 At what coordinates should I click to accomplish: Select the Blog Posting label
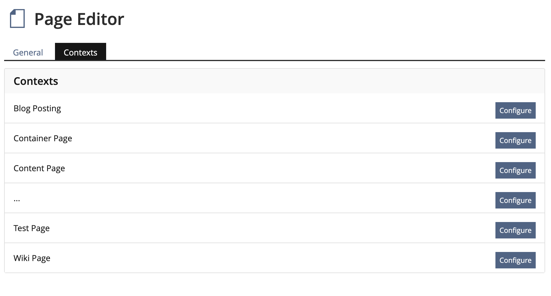pyautogui.click(x=37, y=109)
